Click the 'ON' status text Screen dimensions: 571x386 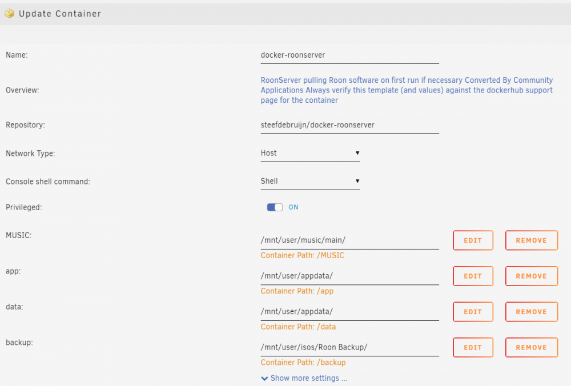pos(293,207)
